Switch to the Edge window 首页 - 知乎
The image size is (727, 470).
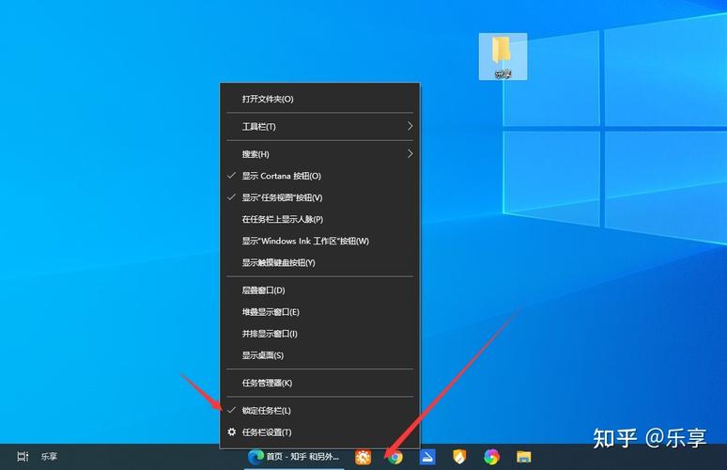(x=294, y=457)
